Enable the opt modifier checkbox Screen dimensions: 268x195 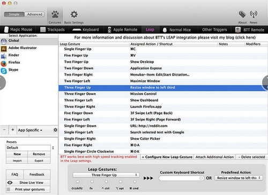pos(121,182)
